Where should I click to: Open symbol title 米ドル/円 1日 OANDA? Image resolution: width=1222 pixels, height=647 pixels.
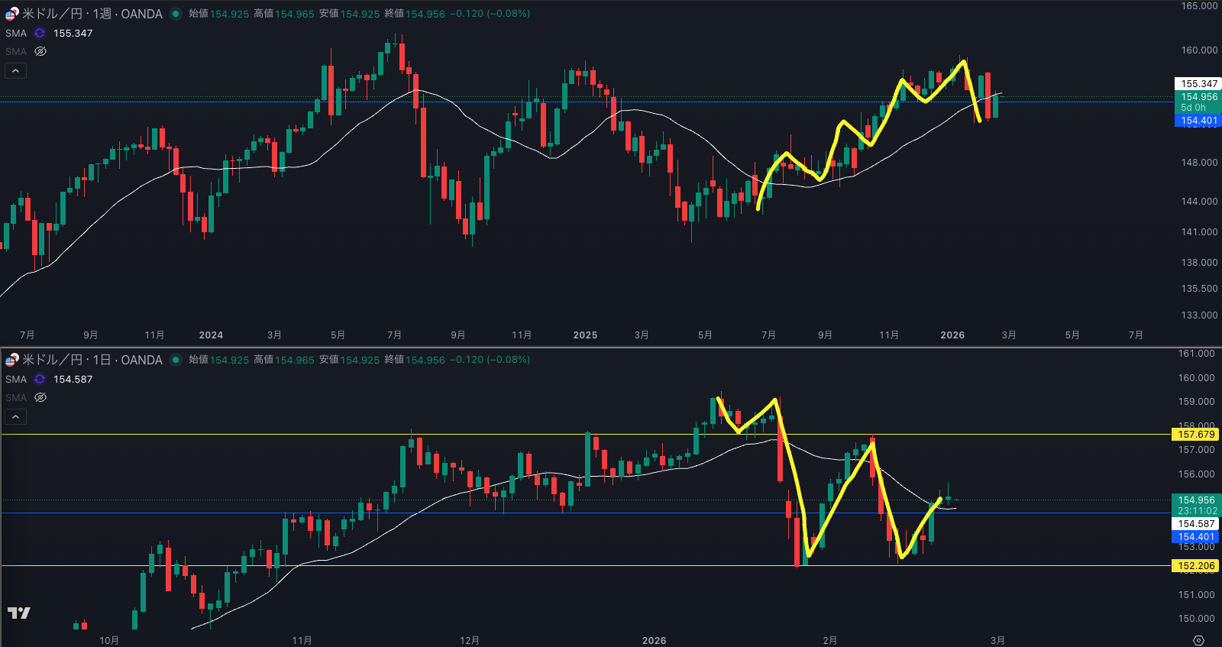92,360
